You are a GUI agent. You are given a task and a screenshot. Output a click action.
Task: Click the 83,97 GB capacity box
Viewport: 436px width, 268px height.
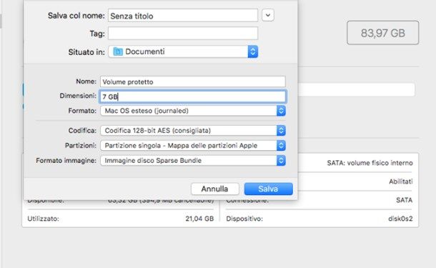click(x=382, y=33)
